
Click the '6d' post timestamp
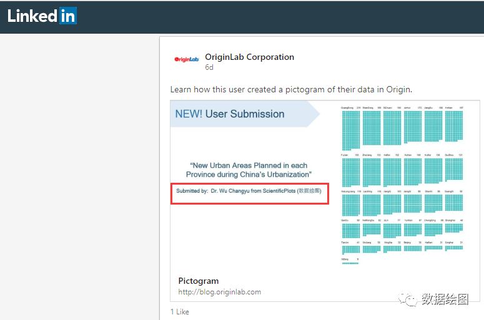(209, 67)
